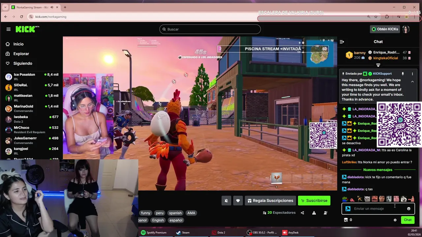
Task: Report the stream with the warning icon
Action: pyautogui.click(x=314, y=213)
